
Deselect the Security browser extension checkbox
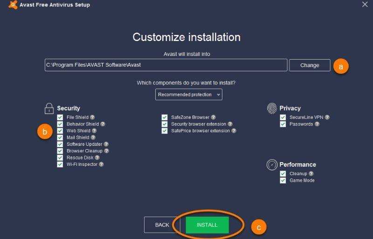point(165,124)
